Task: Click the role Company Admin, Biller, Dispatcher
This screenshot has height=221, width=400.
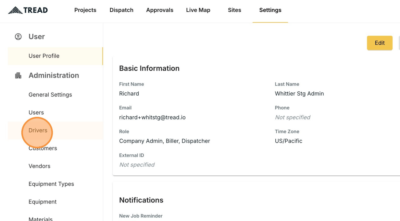Action: (165, 141)
